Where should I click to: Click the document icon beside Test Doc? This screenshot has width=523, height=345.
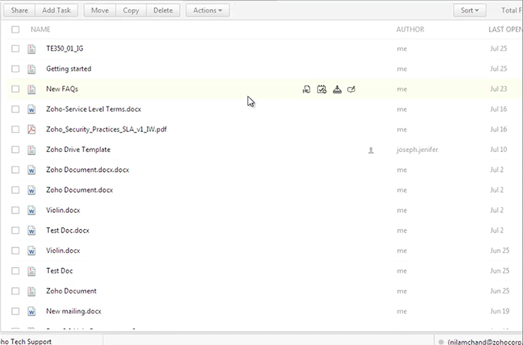[x=31, y=271]
